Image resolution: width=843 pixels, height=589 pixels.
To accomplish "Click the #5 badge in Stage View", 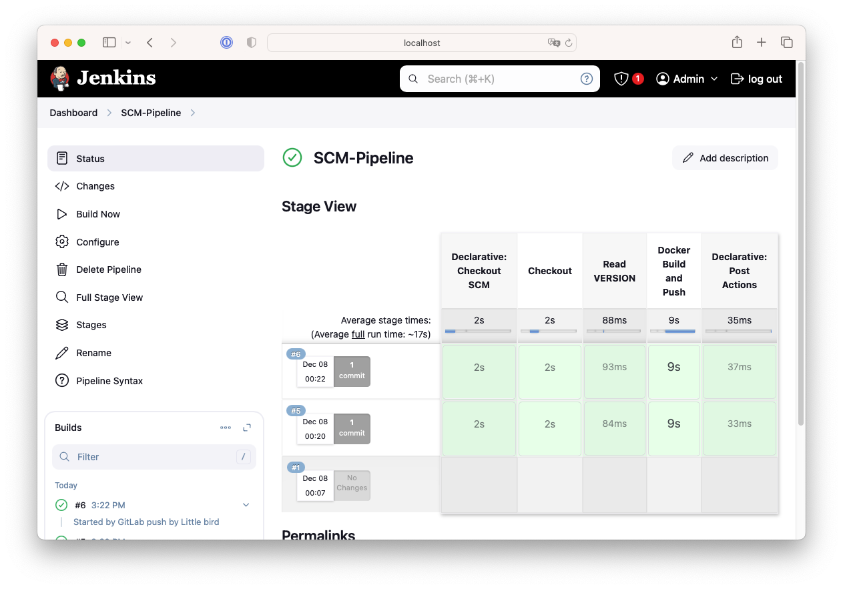I will (296, 411).
